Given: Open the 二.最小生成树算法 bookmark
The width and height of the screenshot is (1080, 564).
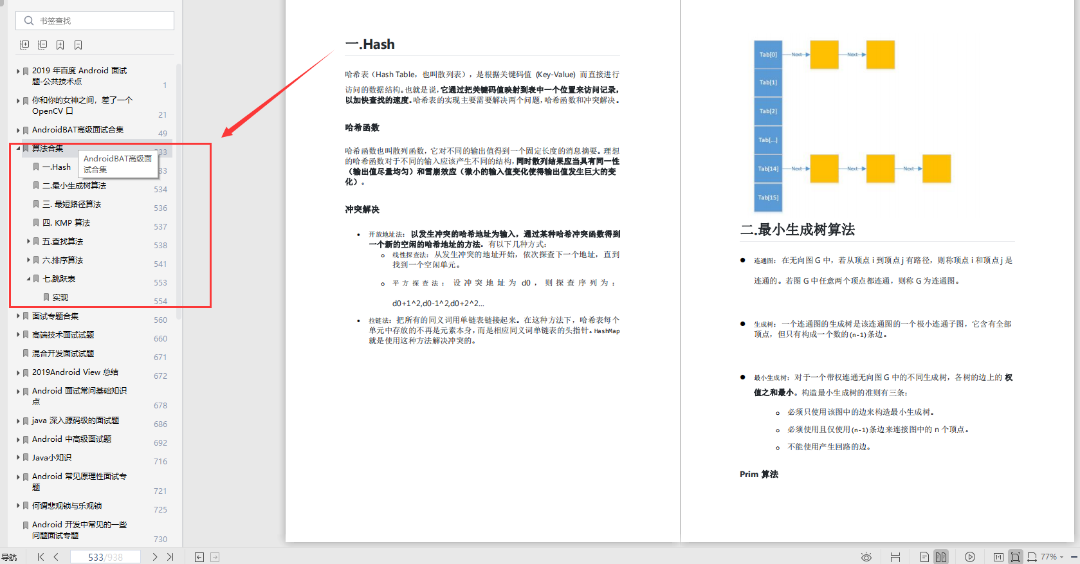Looking at the screenshot, I should [74, 186].
